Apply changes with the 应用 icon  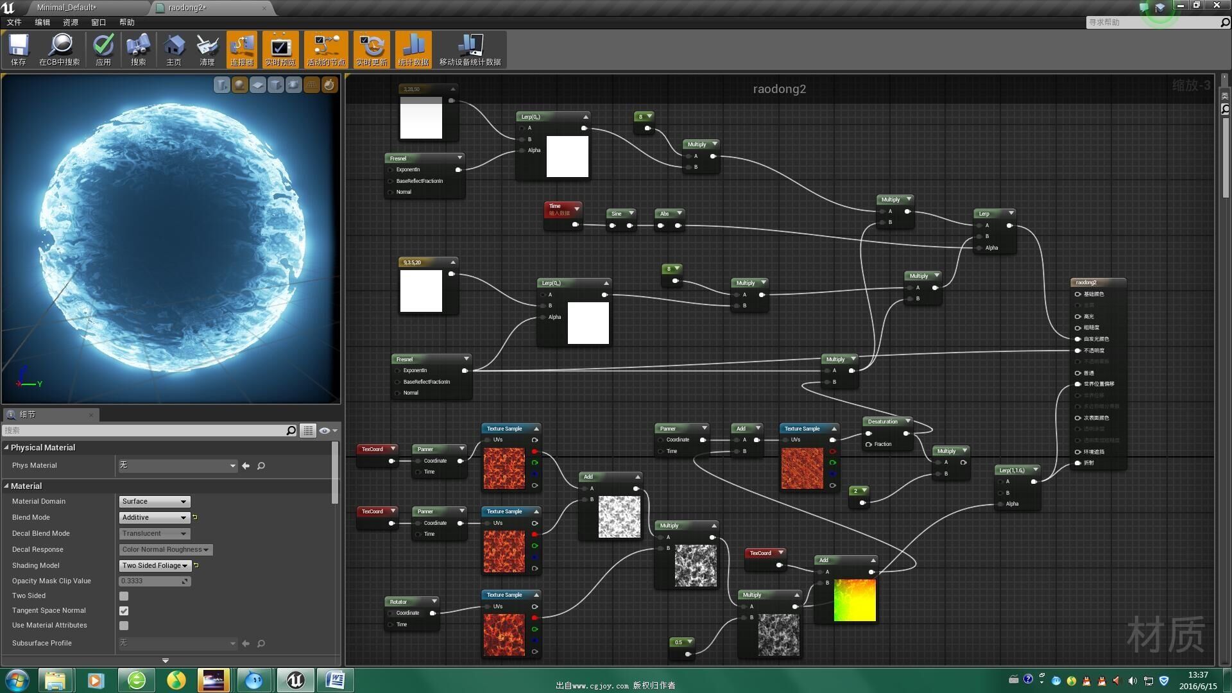(103, 49)
